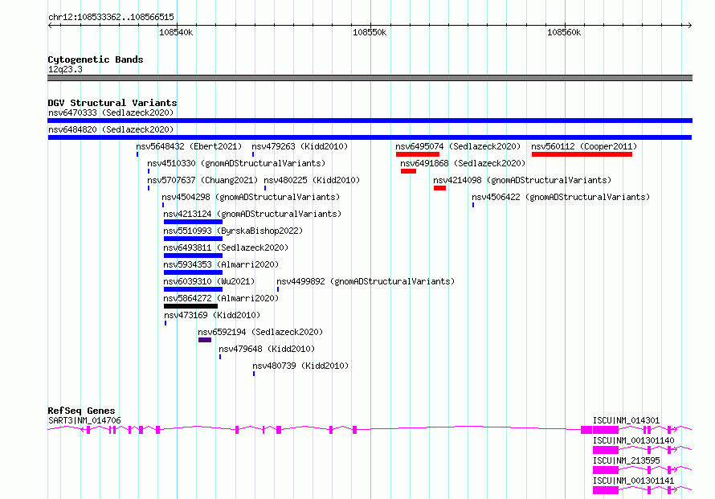Select the purple bar under nsv6592194
Screen dimensions: 715x499
(x=205, y=340)
